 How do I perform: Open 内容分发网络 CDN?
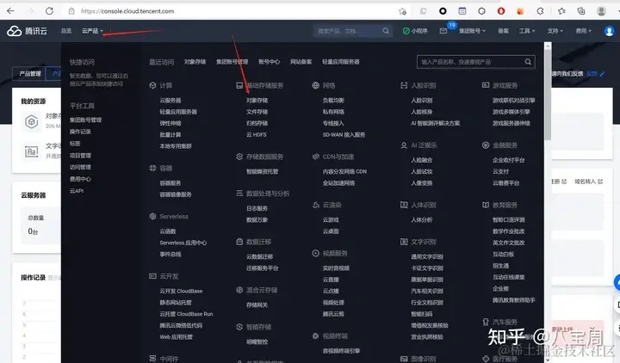click(x=344, y=171)
